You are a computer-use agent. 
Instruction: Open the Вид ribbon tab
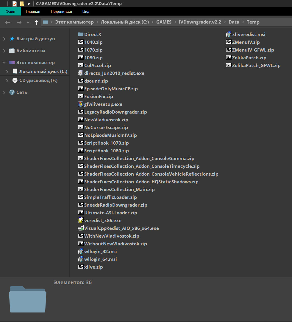[x=86, y=12]
